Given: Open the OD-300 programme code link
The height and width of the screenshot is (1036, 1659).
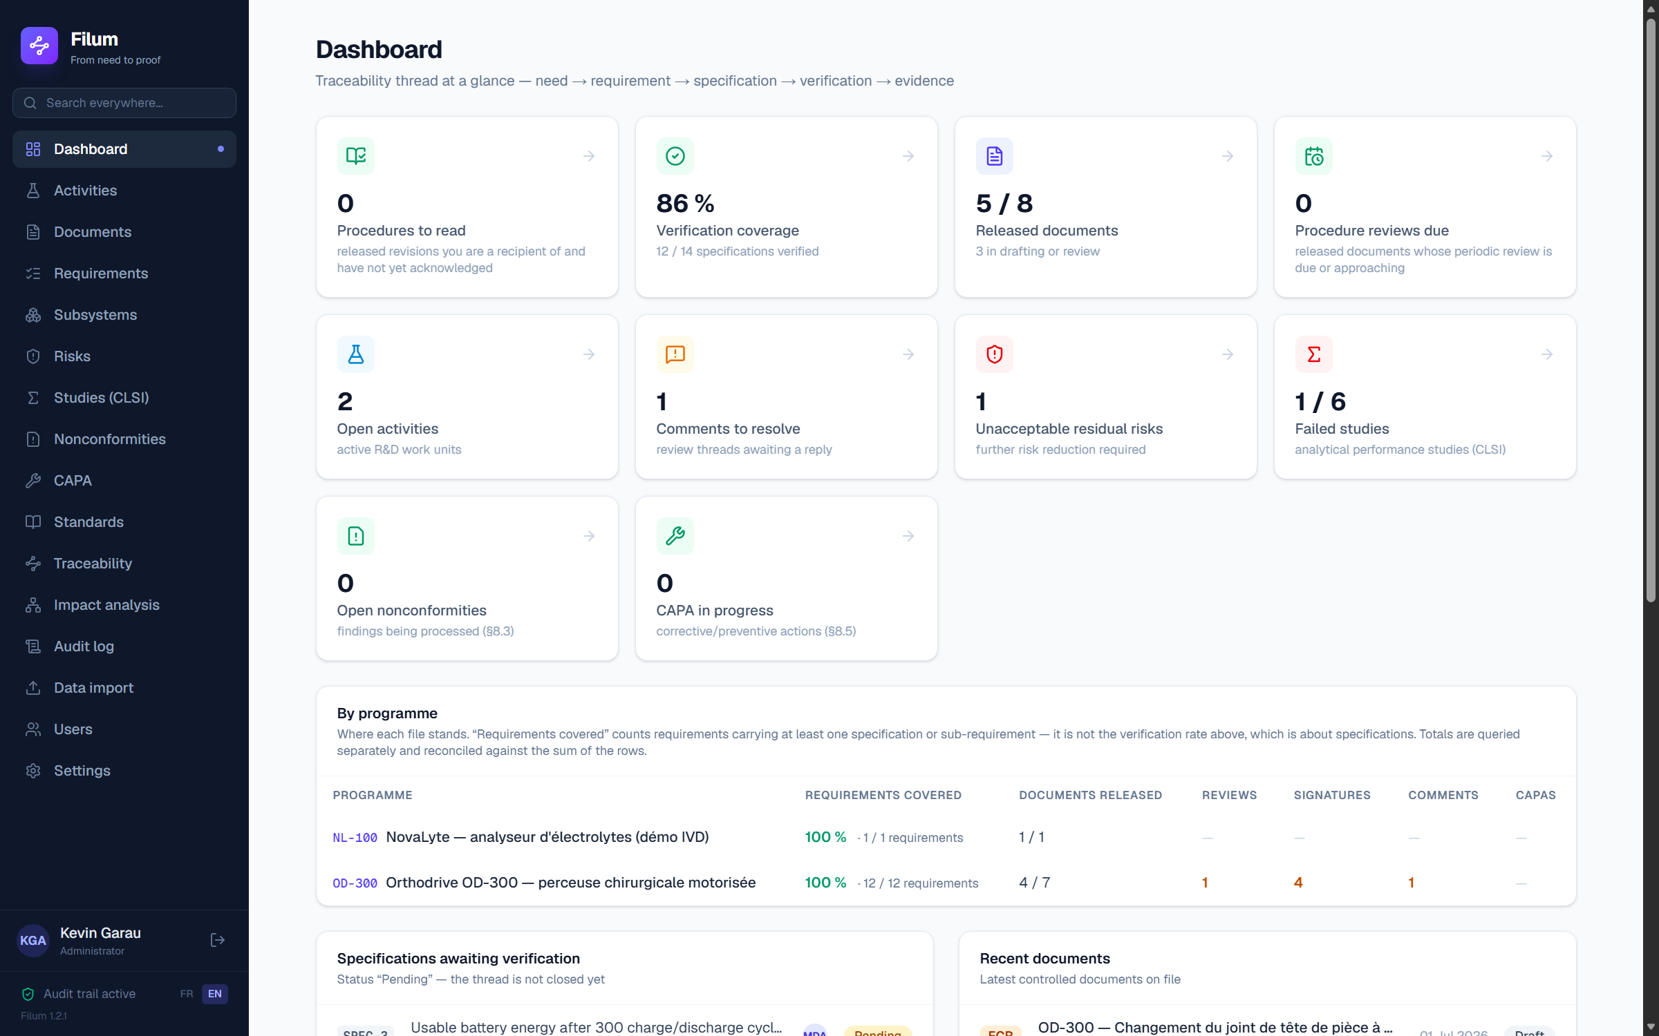Looking at the screenshot, I should coord(355,883).
